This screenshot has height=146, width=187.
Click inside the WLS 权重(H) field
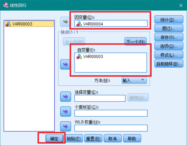(111, 128)
